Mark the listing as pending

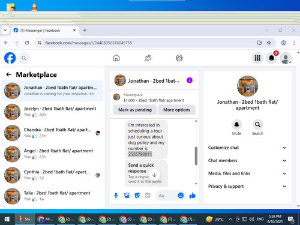pyautogui.click(x=135, y=110)
